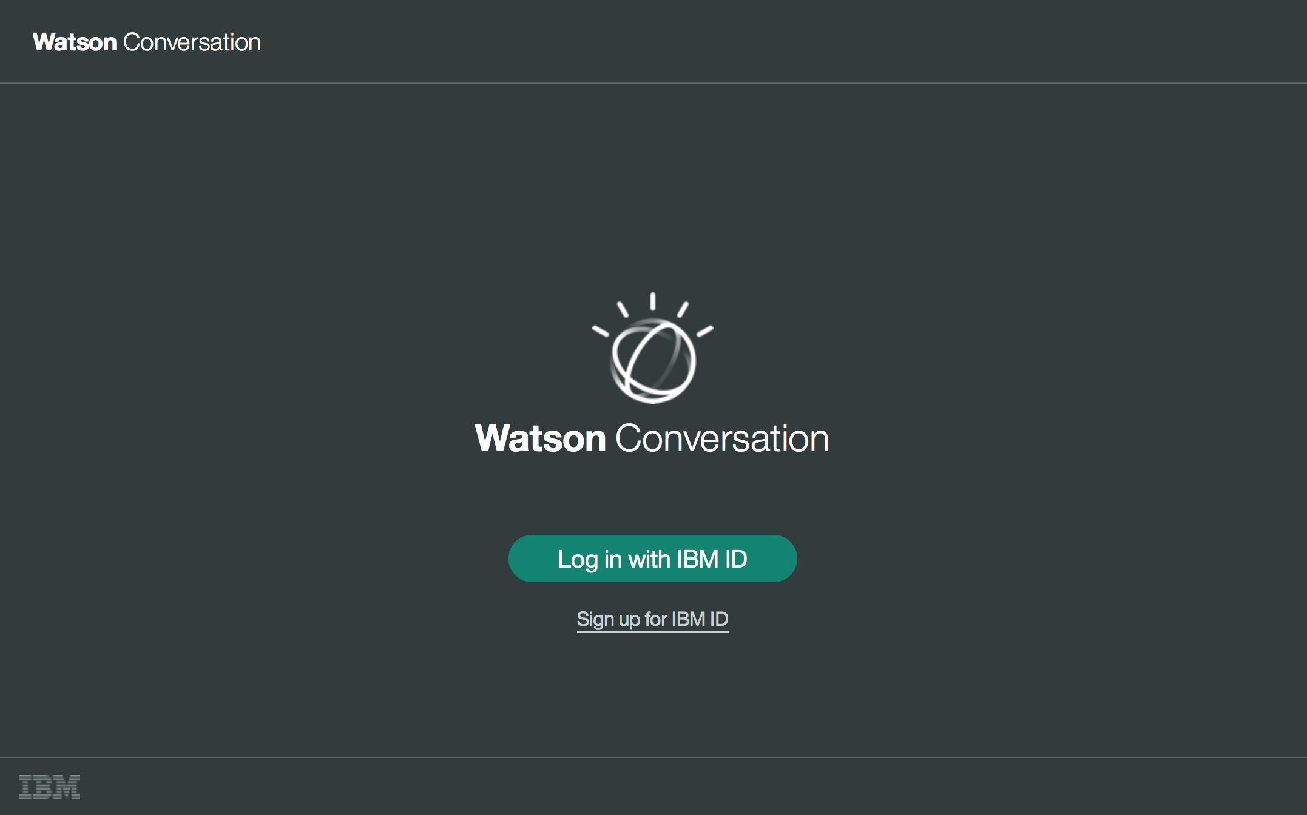Click the upper-right diagonal ray above the globe
The height and width of the screenshot is (815, 1307).
point(683,309)
